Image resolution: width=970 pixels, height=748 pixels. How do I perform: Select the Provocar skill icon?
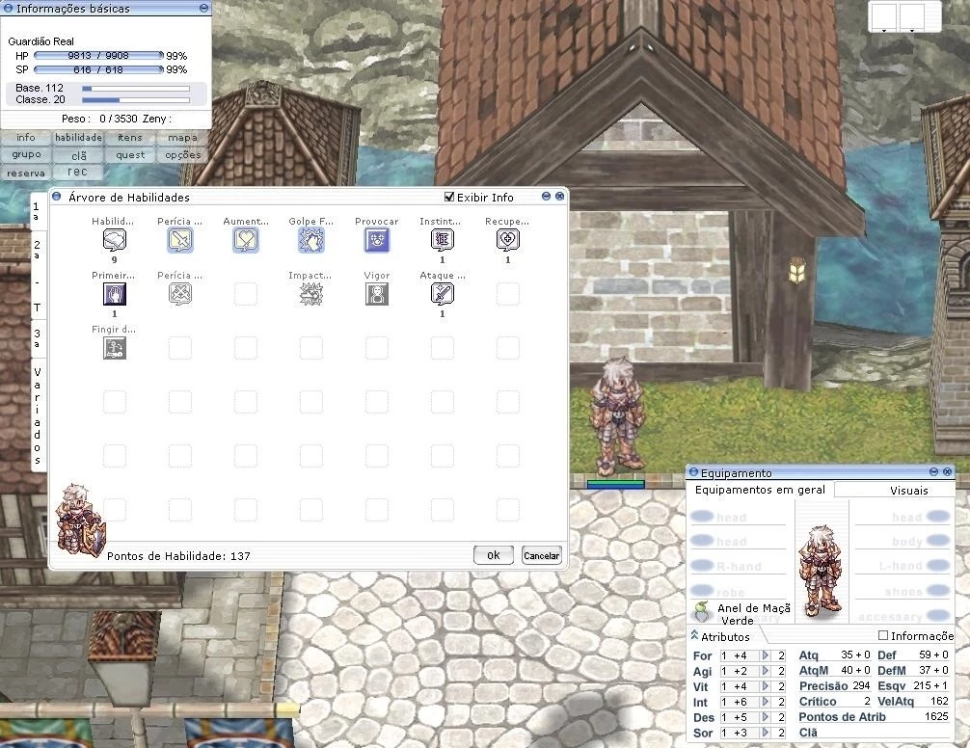coord(377,240)
